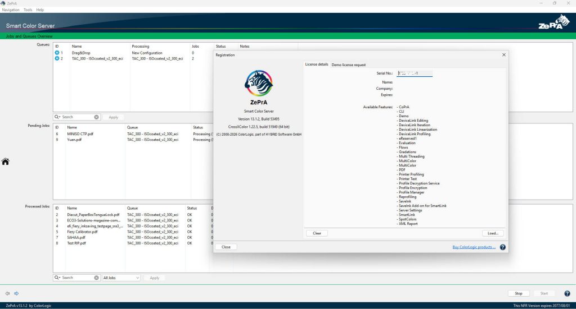The width and height of the screenshot is (576, 309).
Task: Open the Tools menu
Action: pyautogui.click(x=28, y=10)
